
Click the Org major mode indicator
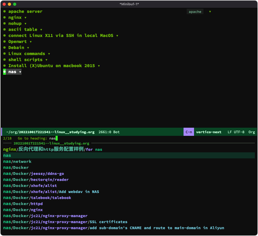[x=252, y=132]
